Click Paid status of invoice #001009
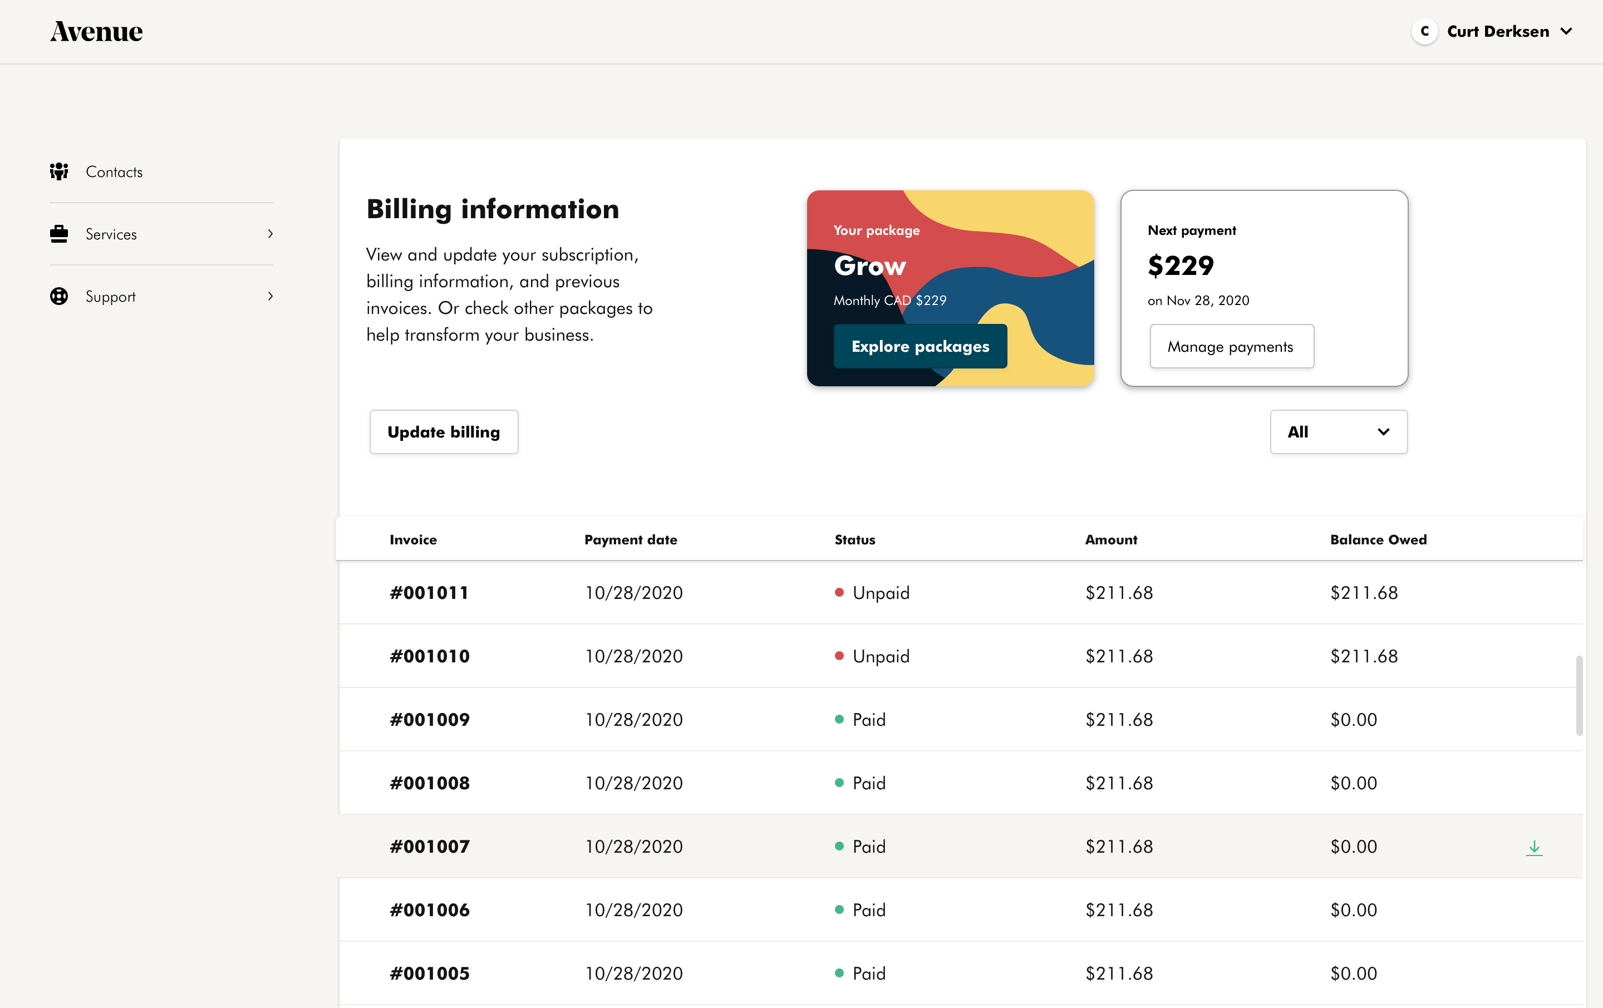The width and height of the screenshot is (1603, 1008). [860, 719]
